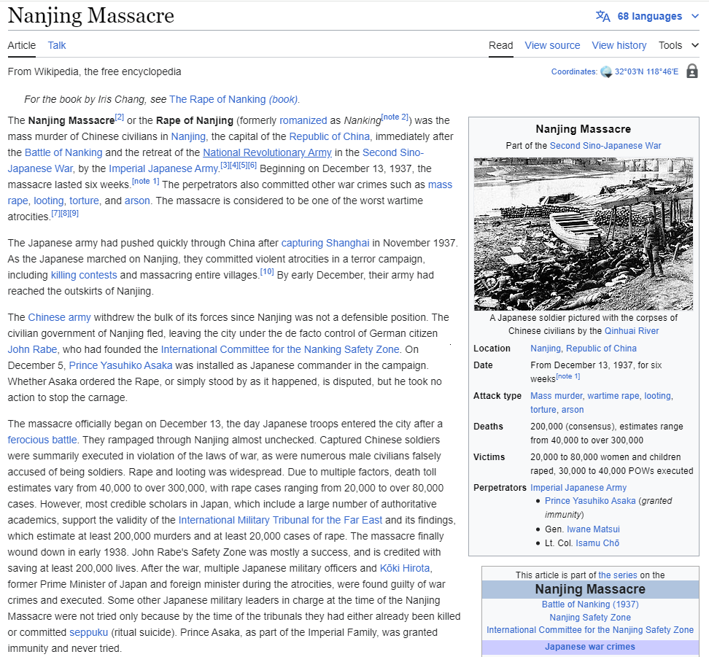Open wartime rape link in infobox
Screen dimensions: 709x657
click(613, 396)
